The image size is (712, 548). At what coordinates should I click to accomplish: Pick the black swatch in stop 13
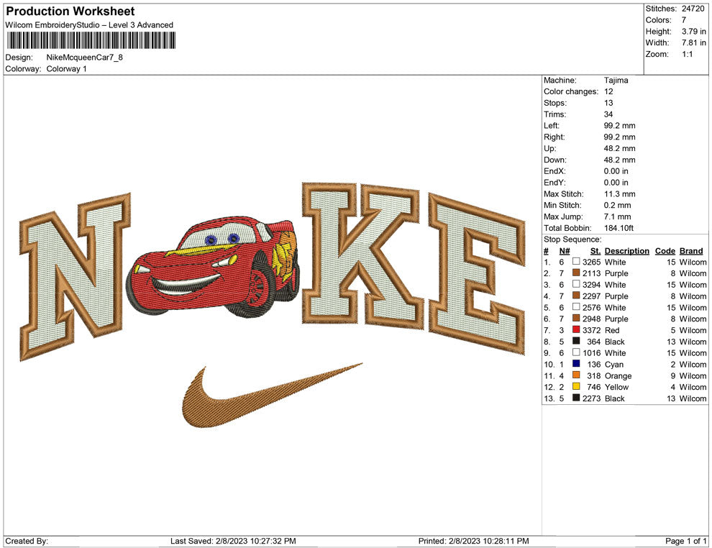coord(576,398)
